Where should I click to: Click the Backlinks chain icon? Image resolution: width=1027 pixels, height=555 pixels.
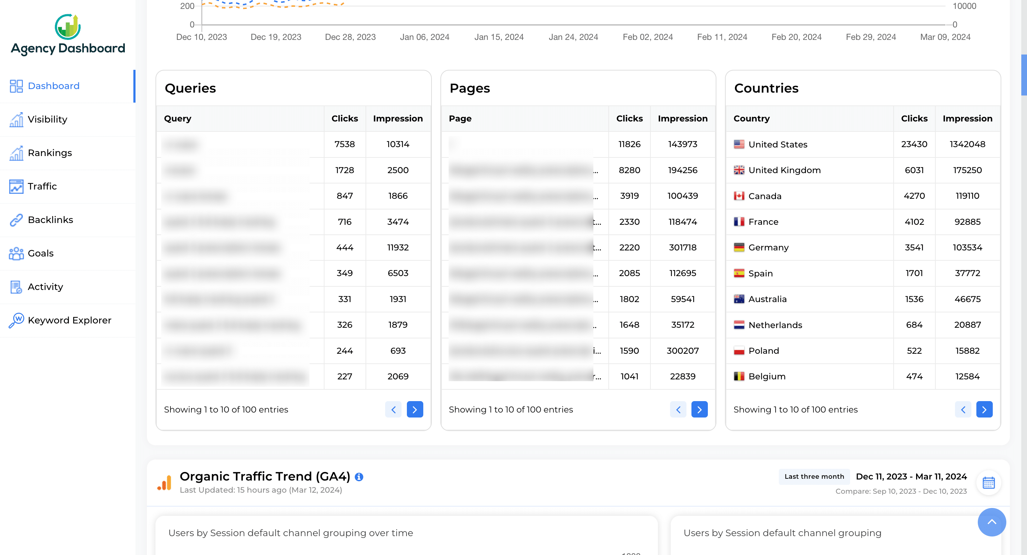pyautogui.click(x=16, y=220)
